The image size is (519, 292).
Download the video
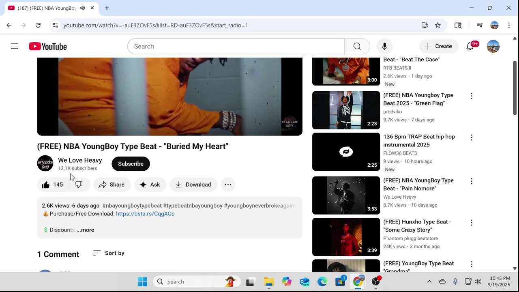pyautogui.click(x=193, y=185)
